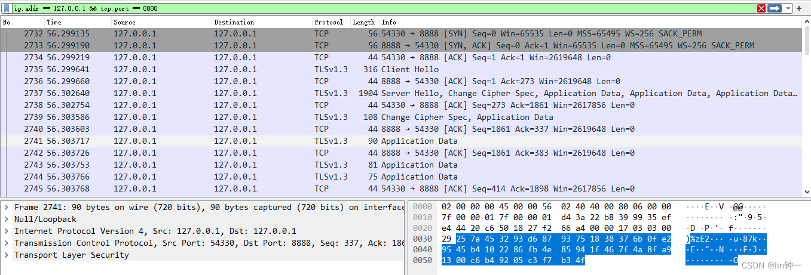
Task: Add a filter button with plus icon
Action: pyautogui.click(x=799, y=8)
